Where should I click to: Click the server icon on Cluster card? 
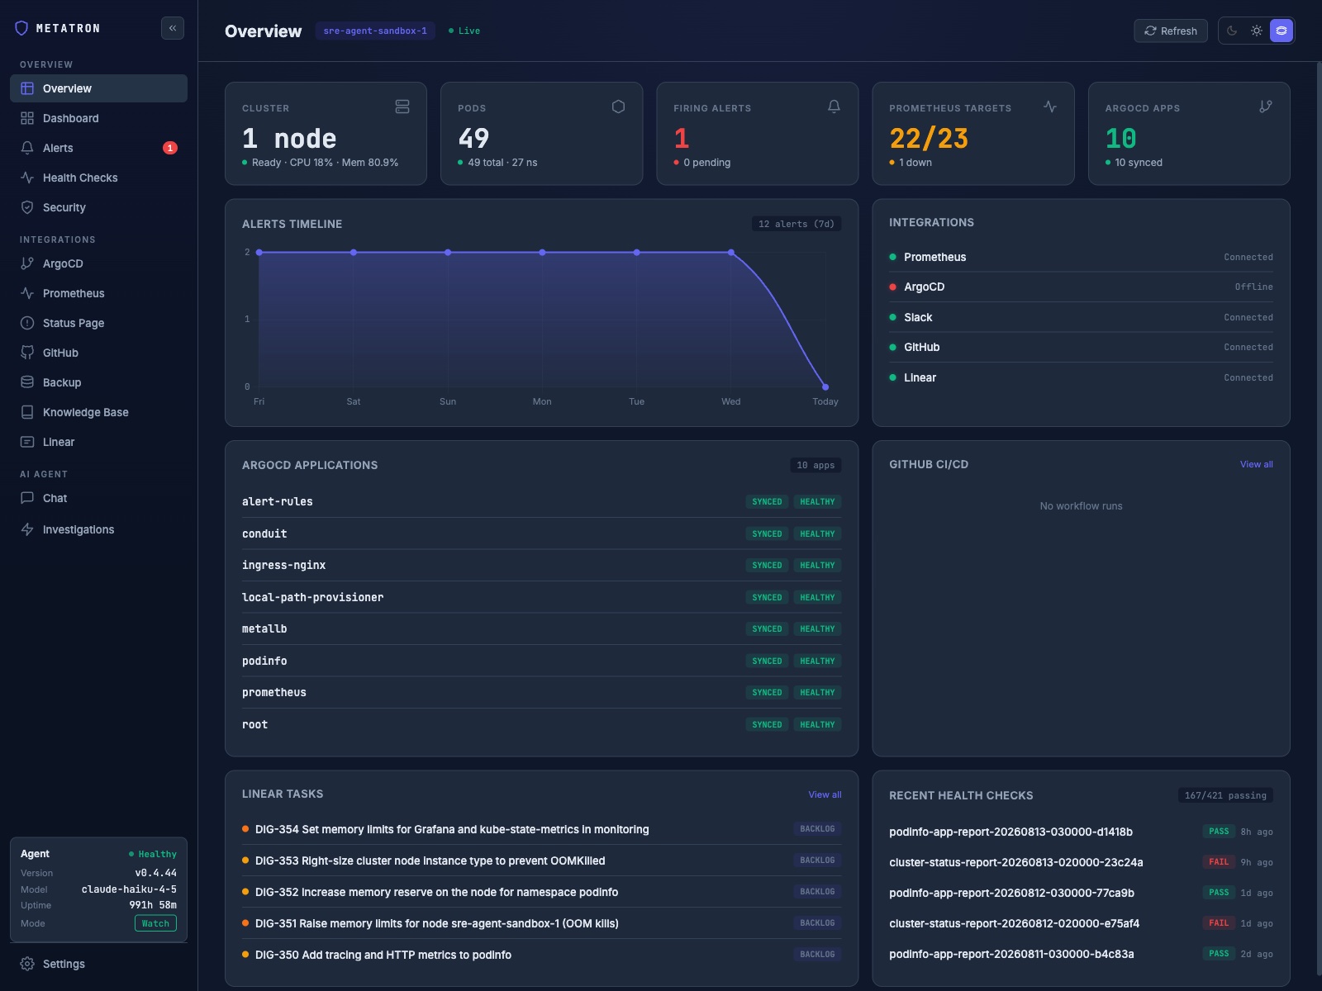tap(402, 107)
